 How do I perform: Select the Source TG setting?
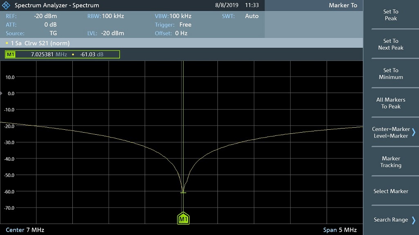[x=53, y=33]
